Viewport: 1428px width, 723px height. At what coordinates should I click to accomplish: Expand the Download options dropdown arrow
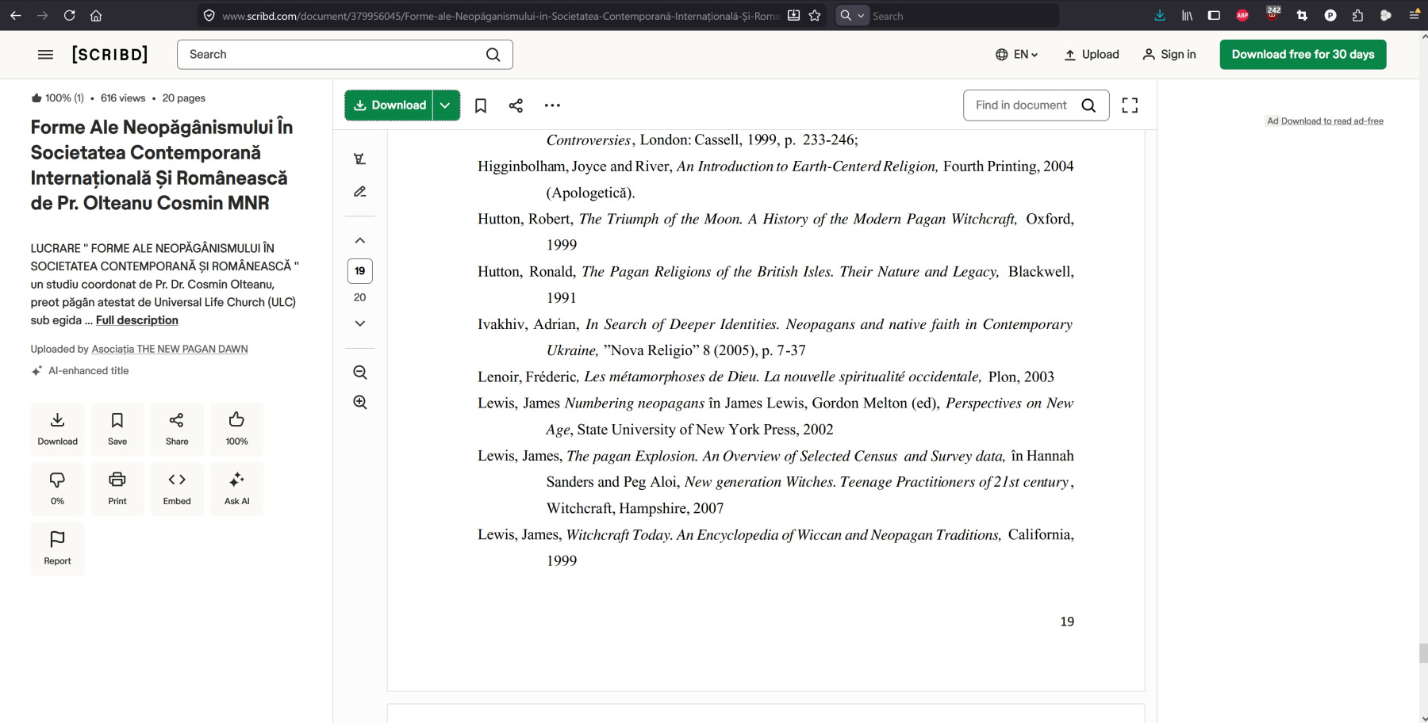(446, 105)
